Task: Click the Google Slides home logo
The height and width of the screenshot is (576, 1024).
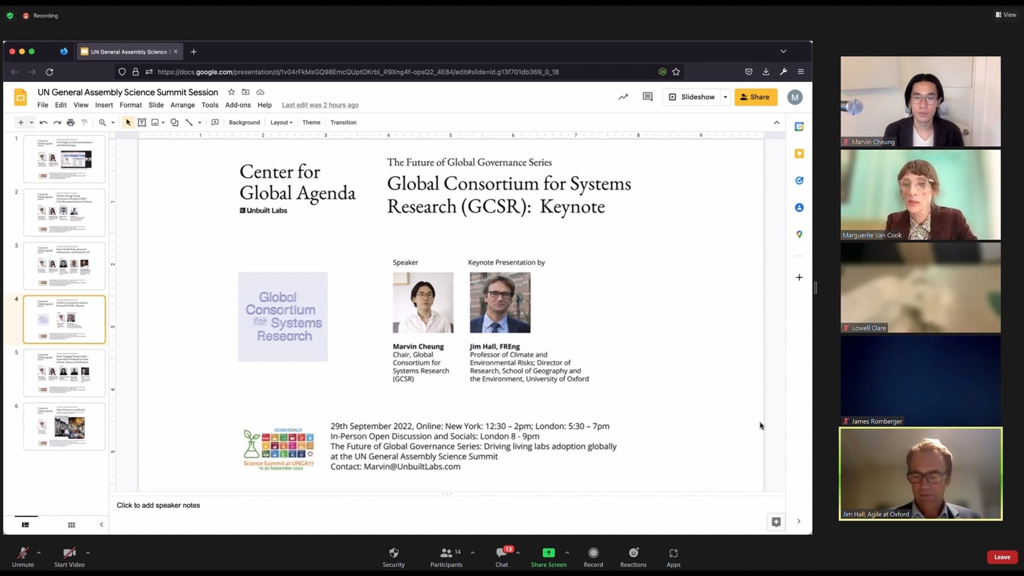Action: pyautogui.click(x=20, y=97)
